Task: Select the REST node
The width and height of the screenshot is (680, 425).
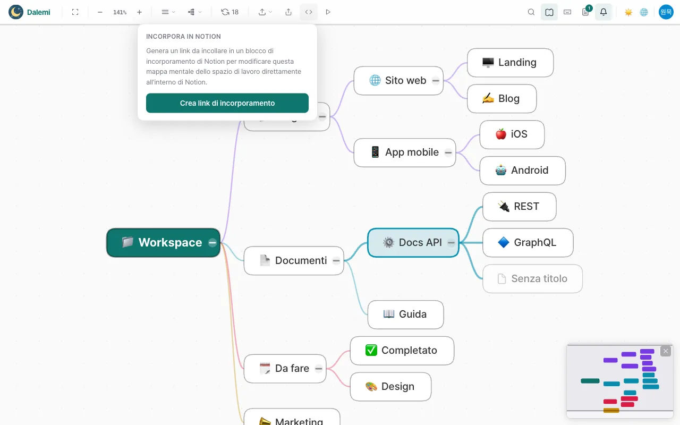Action: click(x=520, y=207)
